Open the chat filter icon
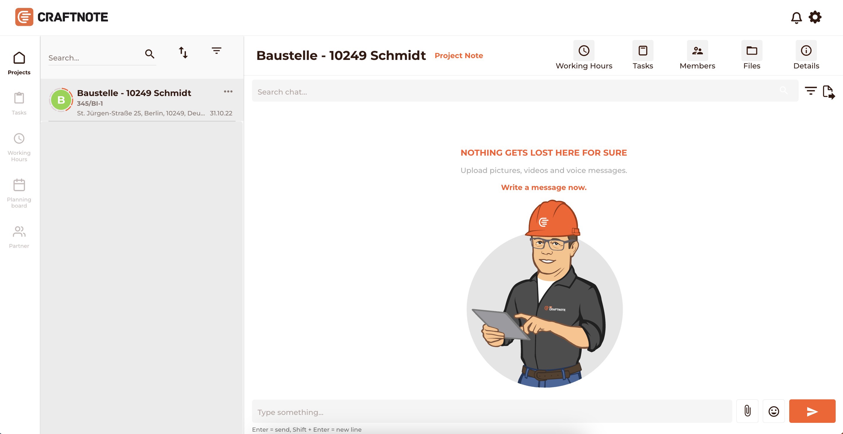The image size is (843, 434). [x=811, y=91]
